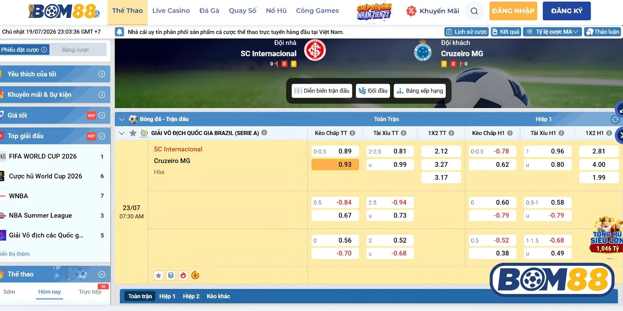This screenshot has height=311, width=623.
Task: Select the Toàn trận bottom tab
Action: (x=140, y=296)
